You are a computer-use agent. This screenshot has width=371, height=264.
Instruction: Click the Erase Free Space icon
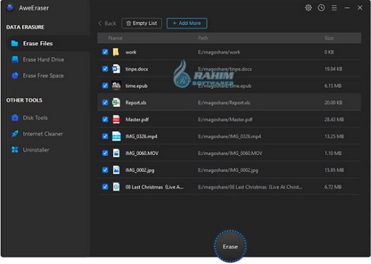click(x=15, y=75)
